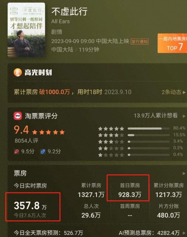187x237 pixels.
Task: Click the 淘票票 red logo icon
Action: [x=18, y=116]
